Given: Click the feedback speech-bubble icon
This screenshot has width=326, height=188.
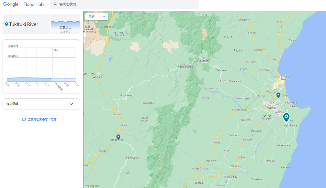Looking at the screenshot, I should 24,119.
